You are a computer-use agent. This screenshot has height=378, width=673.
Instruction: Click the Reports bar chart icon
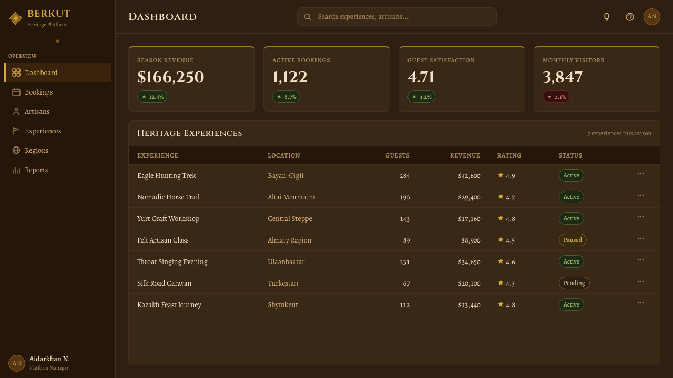[x=16, y=170]
